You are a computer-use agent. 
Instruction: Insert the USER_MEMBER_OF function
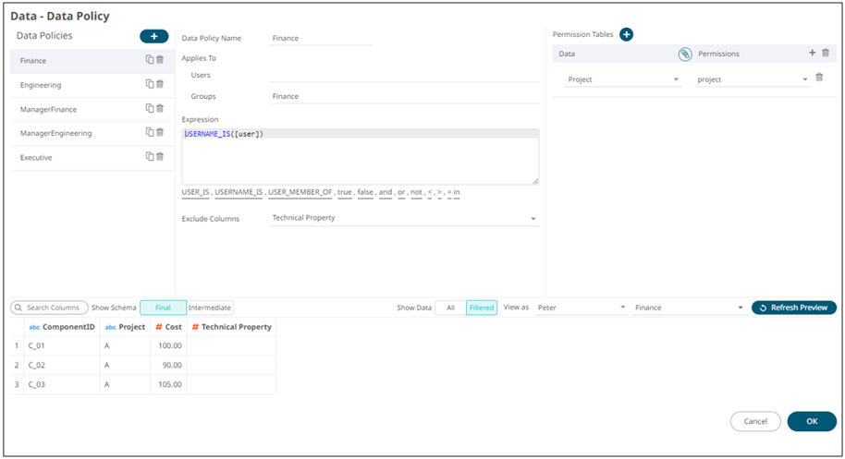point(300,192)
